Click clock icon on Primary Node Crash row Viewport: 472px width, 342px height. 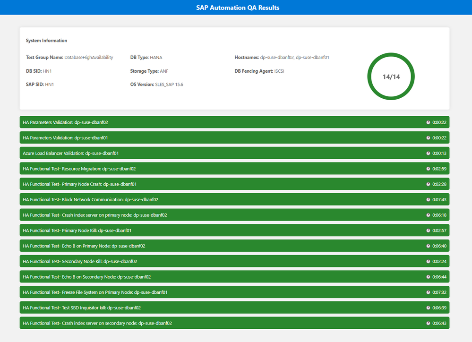tap(428, 184)
